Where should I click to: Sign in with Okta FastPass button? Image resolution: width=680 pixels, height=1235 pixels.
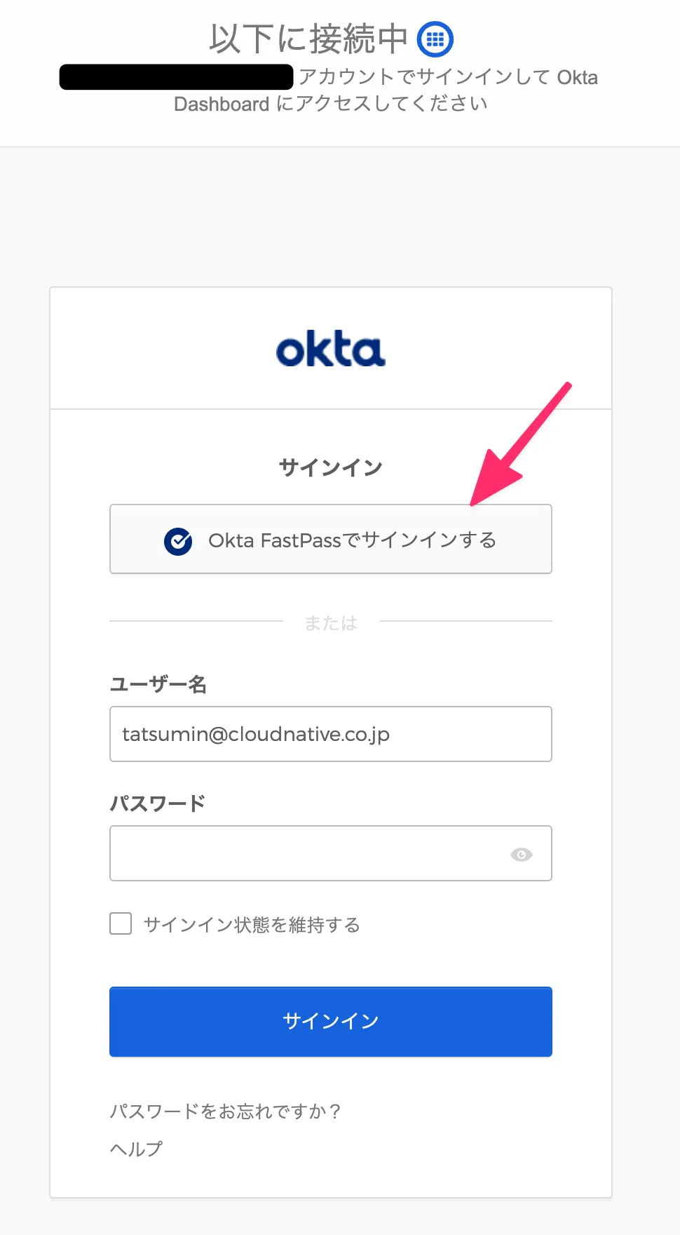pos(331,539)
